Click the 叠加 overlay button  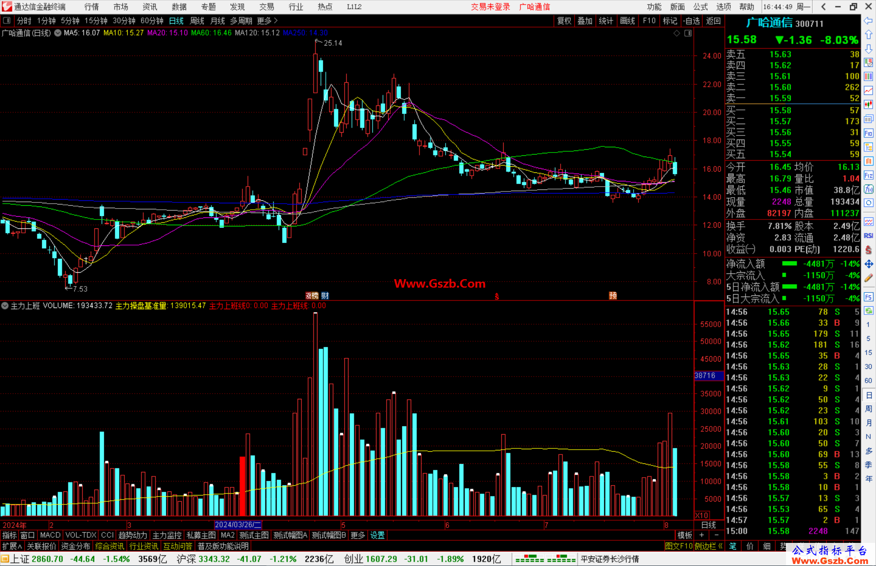pyautogui.click(x=585, y=21)
